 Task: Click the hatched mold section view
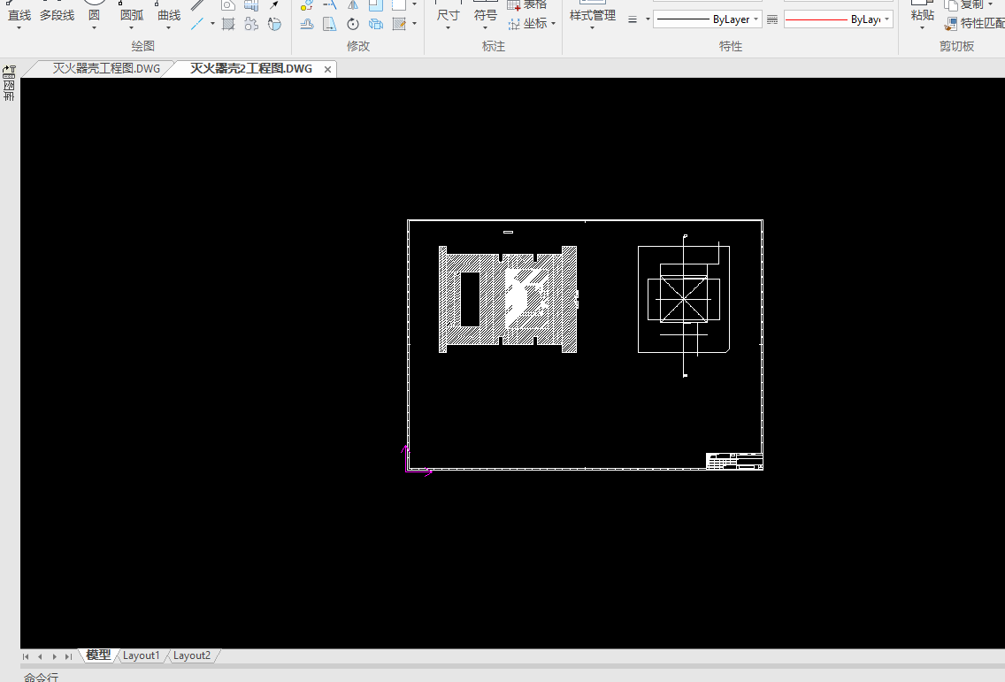point(509,299)
